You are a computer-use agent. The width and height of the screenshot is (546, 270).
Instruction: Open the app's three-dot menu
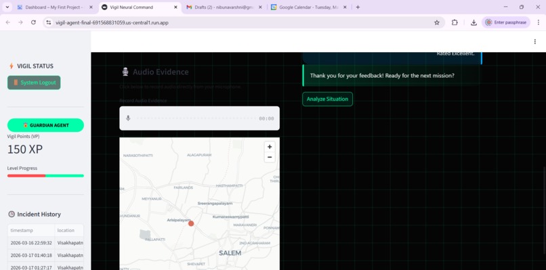[x=535, y=42]
